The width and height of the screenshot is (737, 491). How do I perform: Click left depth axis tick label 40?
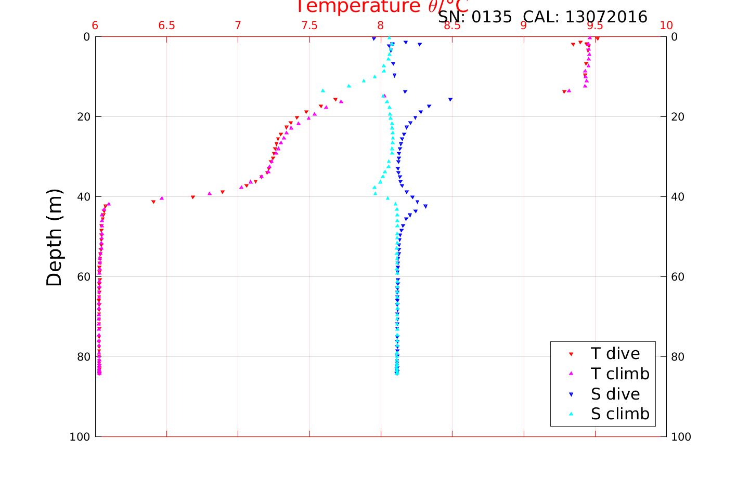pos(83,197)
